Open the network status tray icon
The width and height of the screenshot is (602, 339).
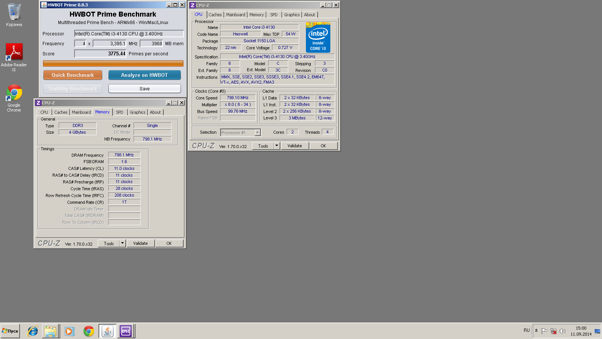553,331
